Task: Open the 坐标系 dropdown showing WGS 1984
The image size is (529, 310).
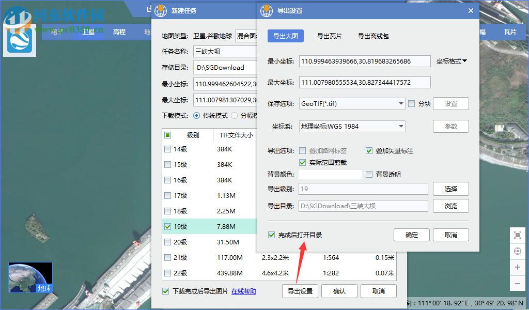Action: (352, 126)
